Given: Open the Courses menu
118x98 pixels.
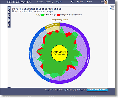Looking at the screenshot, I should point(40,2).
